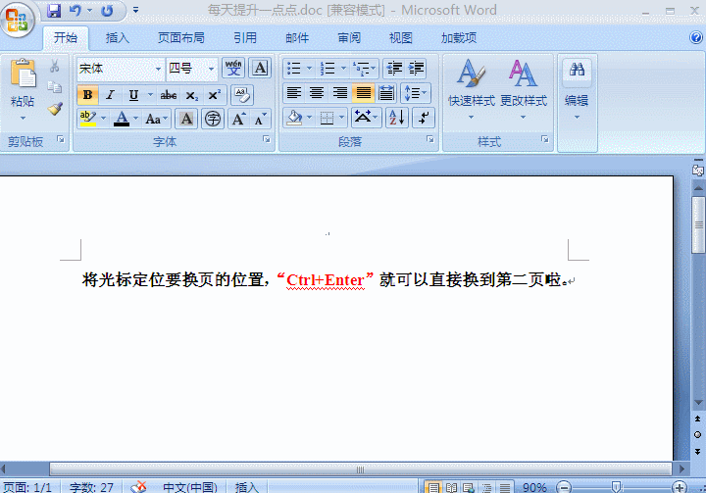Image resolution: width=706 pixels, height=493 pixels.
Task: Paste with the 粘贴 clipboard button
Action: coord(23,74)
